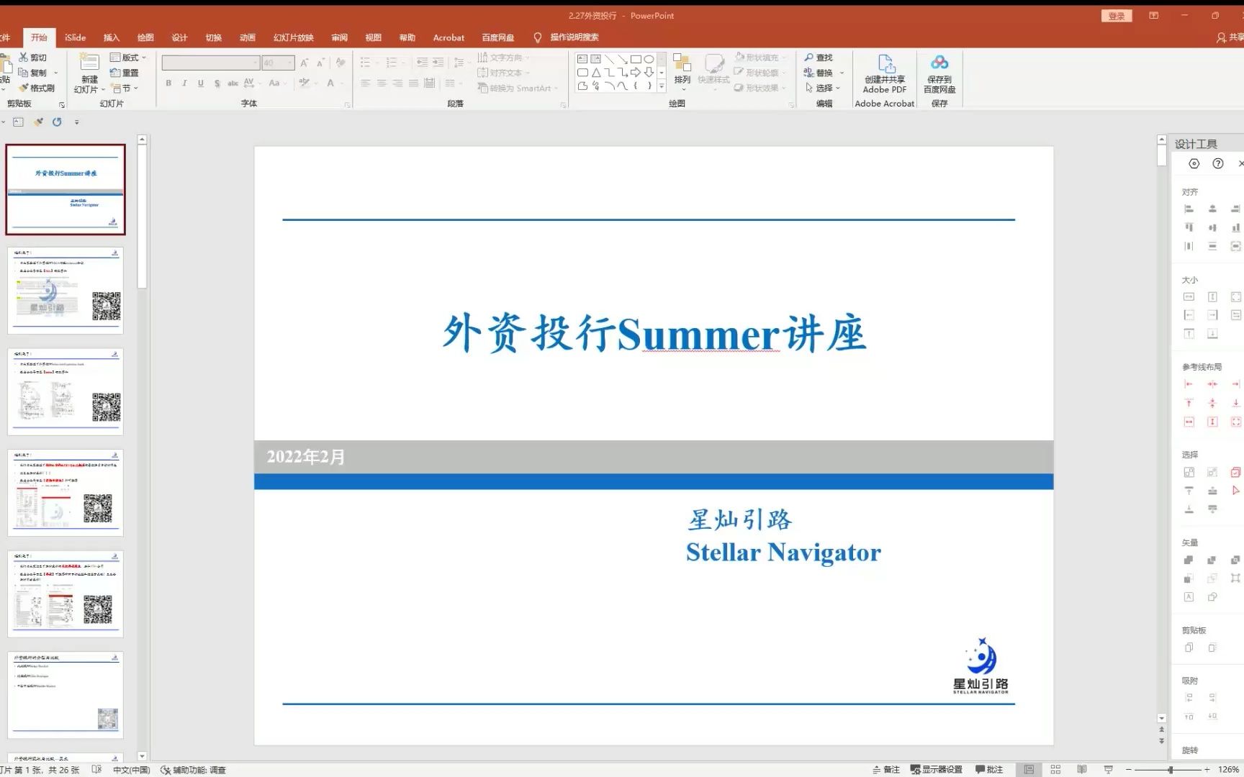The width and height of the screenshot is (1244, 777).
Task: Select the oval shape in drawing gallery
Action: point(649,59)
